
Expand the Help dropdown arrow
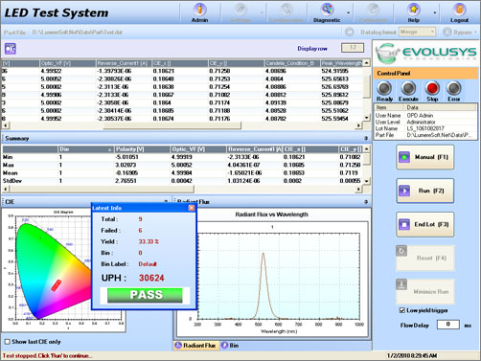(435, 12)
